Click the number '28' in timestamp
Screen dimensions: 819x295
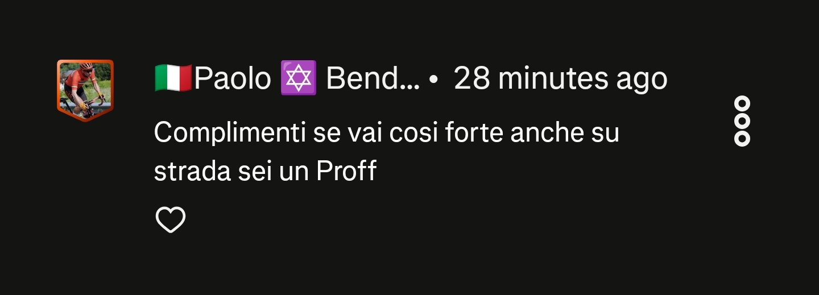472,79
